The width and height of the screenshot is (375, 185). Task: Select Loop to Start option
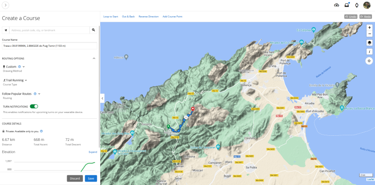coord(111,17)
